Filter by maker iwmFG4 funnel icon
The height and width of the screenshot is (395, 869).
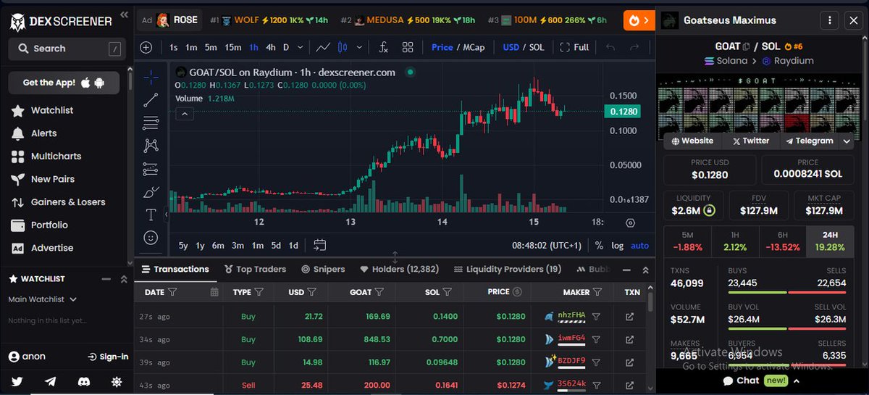[x=596, y=339]
